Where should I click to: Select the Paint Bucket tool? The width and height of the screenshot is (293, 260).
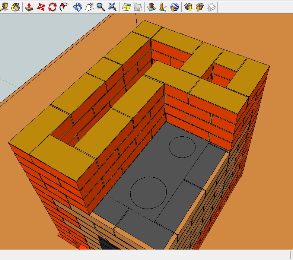click(x=16, y=7)
